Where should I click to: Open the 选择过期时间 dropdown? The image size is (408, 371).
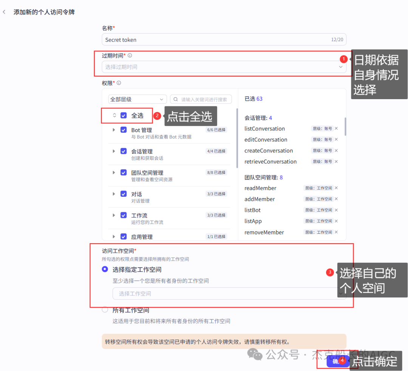[224, 67]
